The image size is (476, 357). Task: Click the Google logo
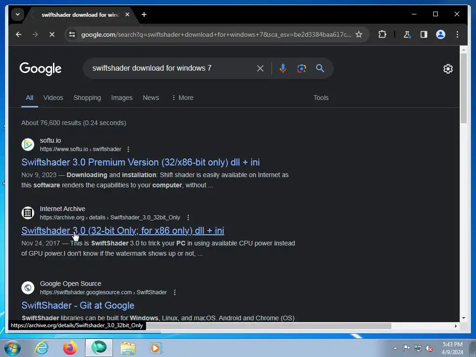coord(40,69)
